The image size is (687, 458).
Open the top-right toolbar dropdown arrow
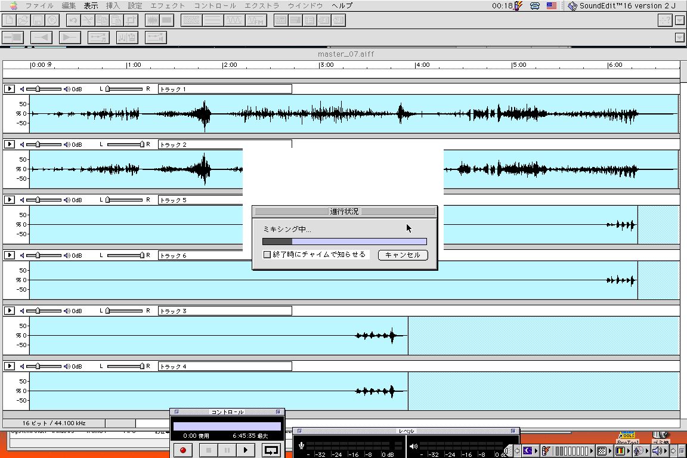[680, 20]
